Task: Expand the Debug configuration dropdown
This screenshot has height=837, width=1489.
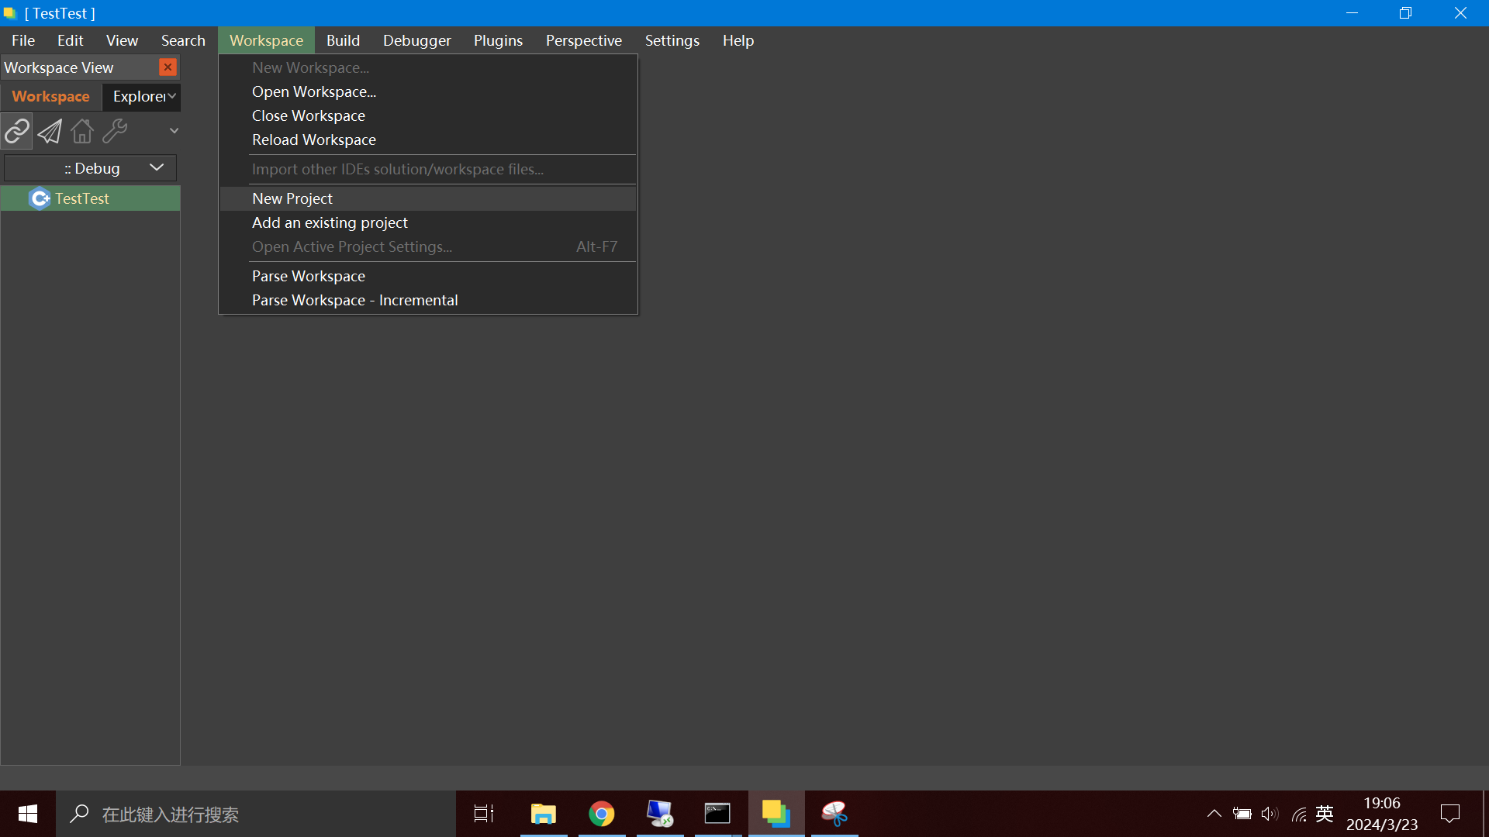Action: [157, 168]
